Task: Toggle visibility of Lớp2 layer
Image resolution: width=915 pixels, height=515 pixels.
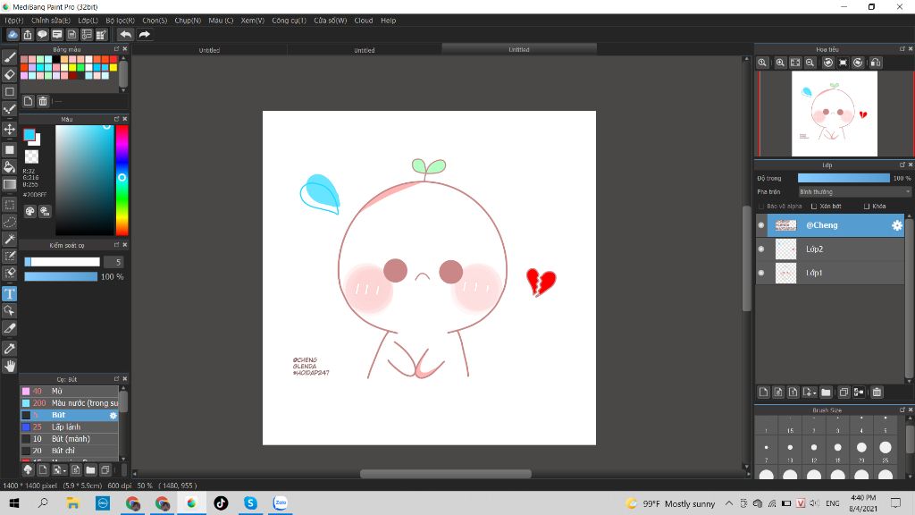Action: coord(761,249)
